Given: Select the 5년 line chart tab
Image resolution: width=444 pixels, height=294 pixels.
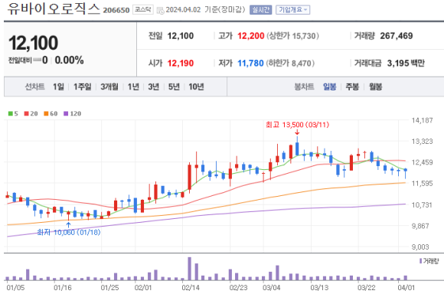Looking at the screenshot, I should tap(174, 87).
